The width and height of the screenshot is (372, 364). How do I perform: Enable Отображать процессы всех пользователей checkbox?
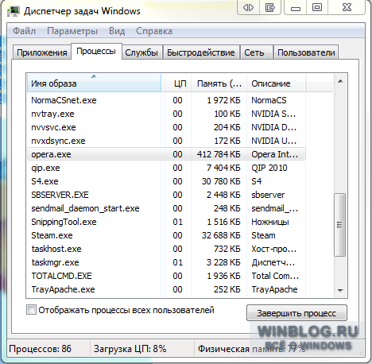(x=31, y=310)
